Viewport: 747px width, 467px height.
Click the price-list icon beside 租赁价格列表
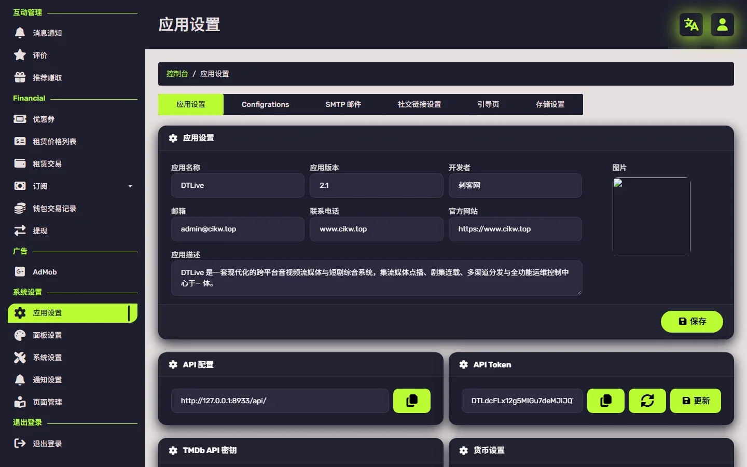(x=20, y=141)
